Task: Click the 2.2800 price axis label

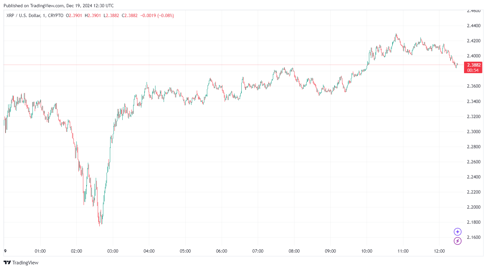Action: coord(474,147)
